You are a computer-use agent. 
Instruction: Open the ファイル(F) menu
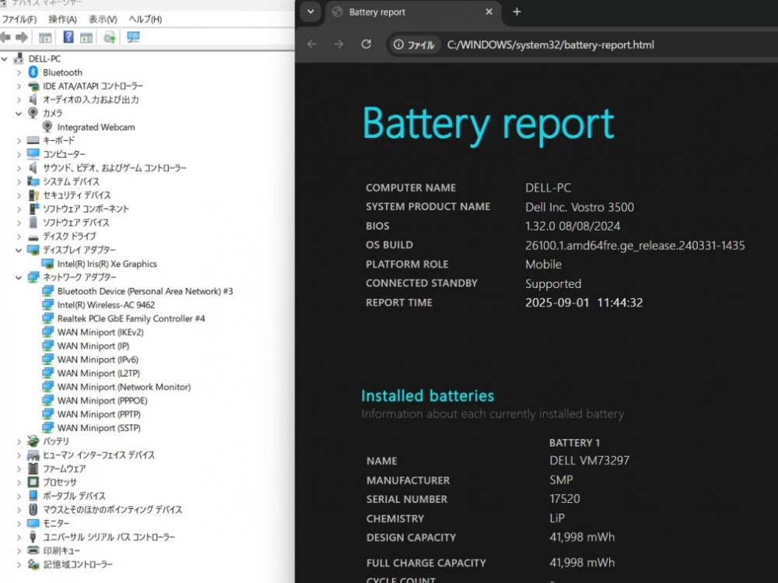click(x=19, y=19)
